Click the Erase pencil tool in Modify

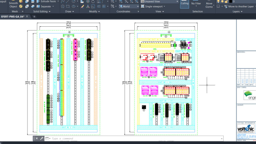(x=82, y=6)
